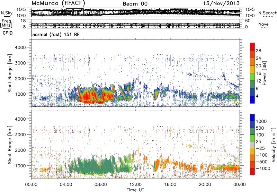Click the "60" value on the Nave axis

point(248,21)
